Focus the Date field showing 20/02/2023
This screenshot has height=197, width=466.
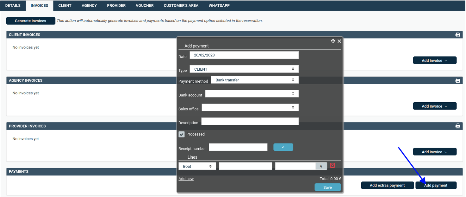(244, 55)
